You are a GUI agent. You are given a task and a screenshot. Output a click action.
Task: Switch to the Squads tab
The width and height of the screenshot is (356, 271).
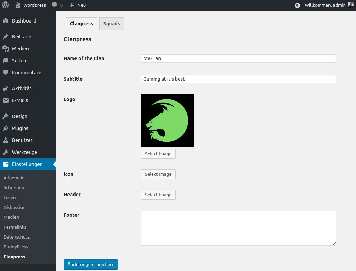coord(111,24)
